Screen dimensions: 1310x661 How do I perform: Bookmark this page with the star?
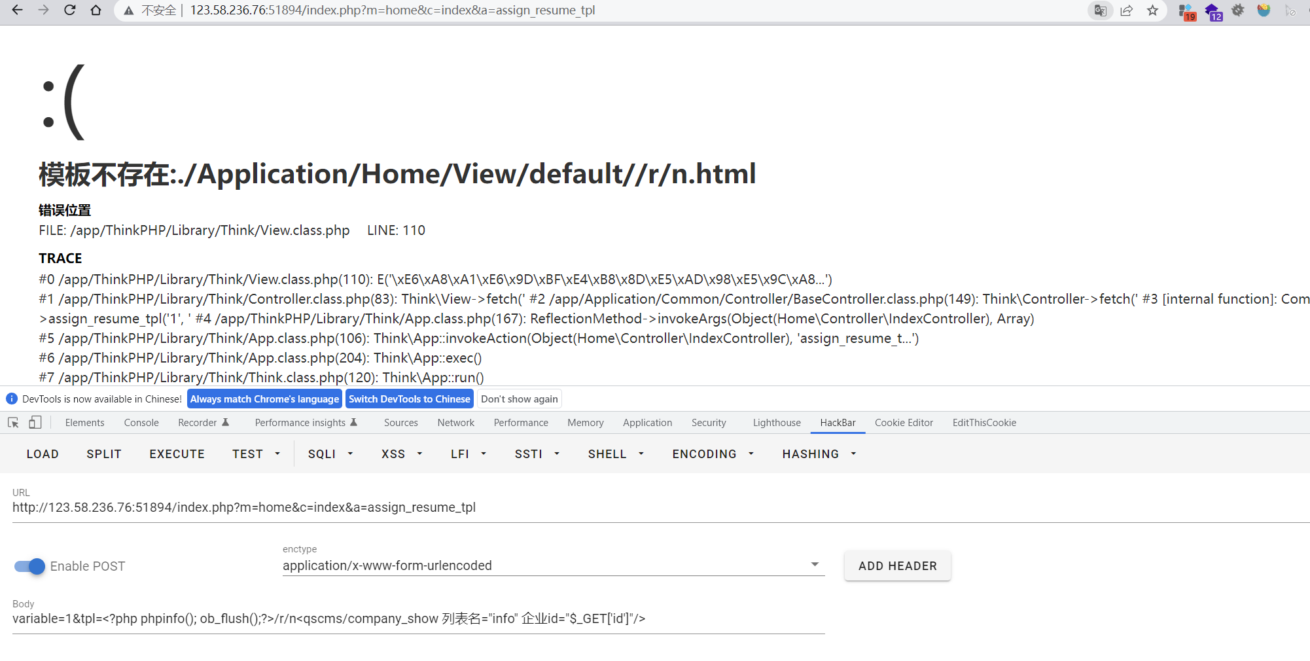(x=1153, y=10)
